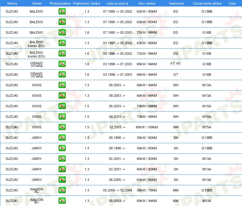242x206 pixels.
Task: Select M13A engine code in JIMNY 08.2005 row
Action: 207,180
